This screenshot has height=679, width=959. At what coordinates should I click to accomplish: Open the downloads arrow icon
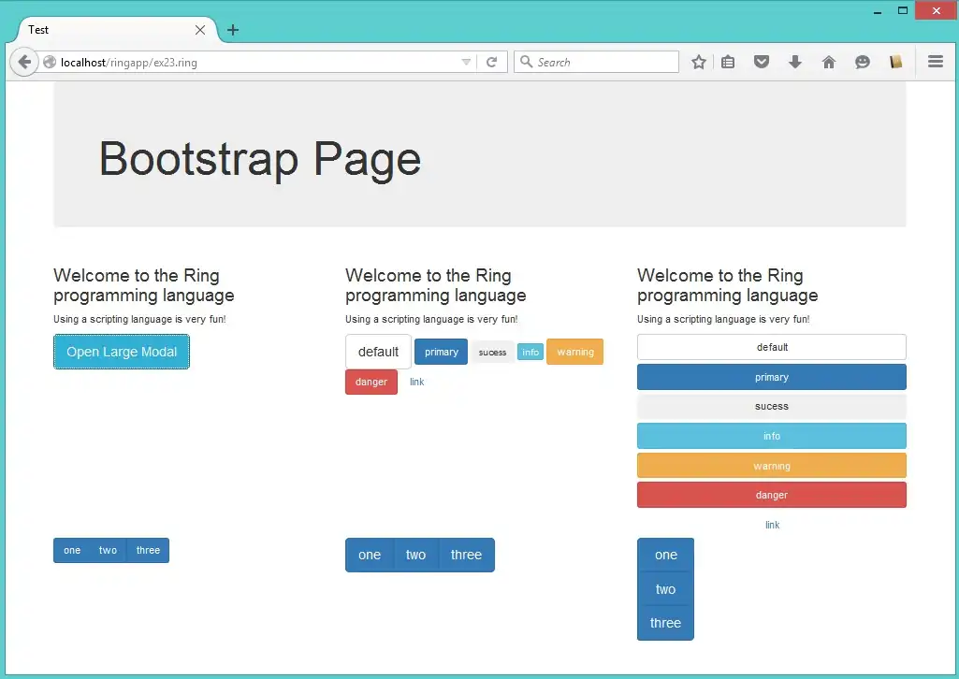pos(794,63)
